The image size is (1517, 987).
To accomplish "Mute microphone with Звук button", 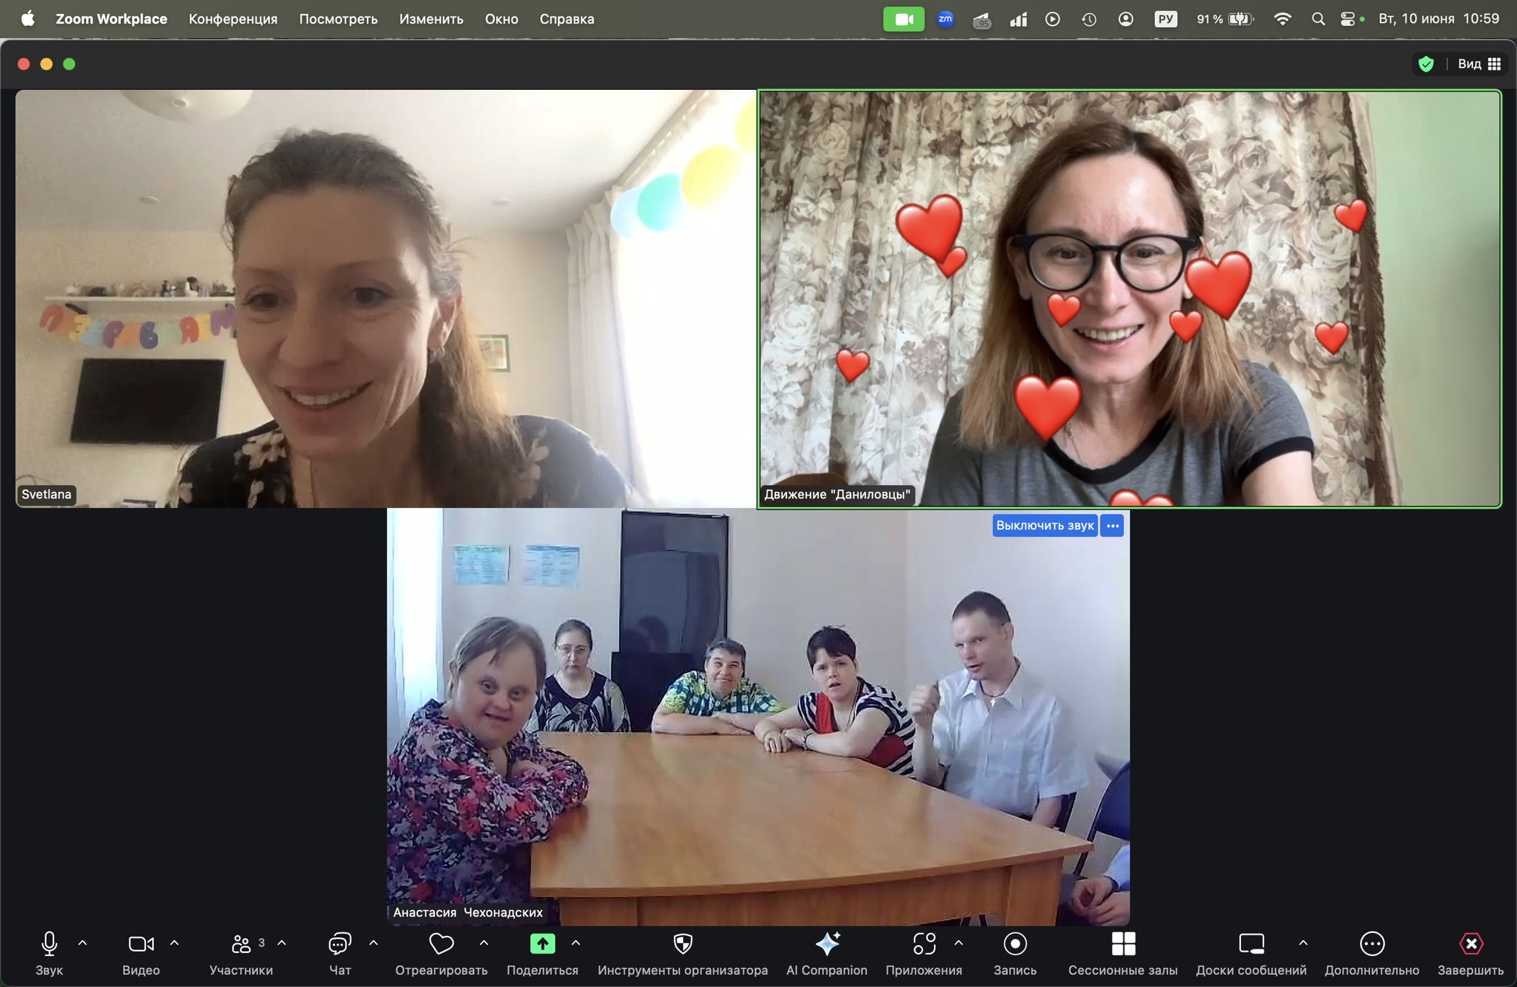I will tap(49, 945).
